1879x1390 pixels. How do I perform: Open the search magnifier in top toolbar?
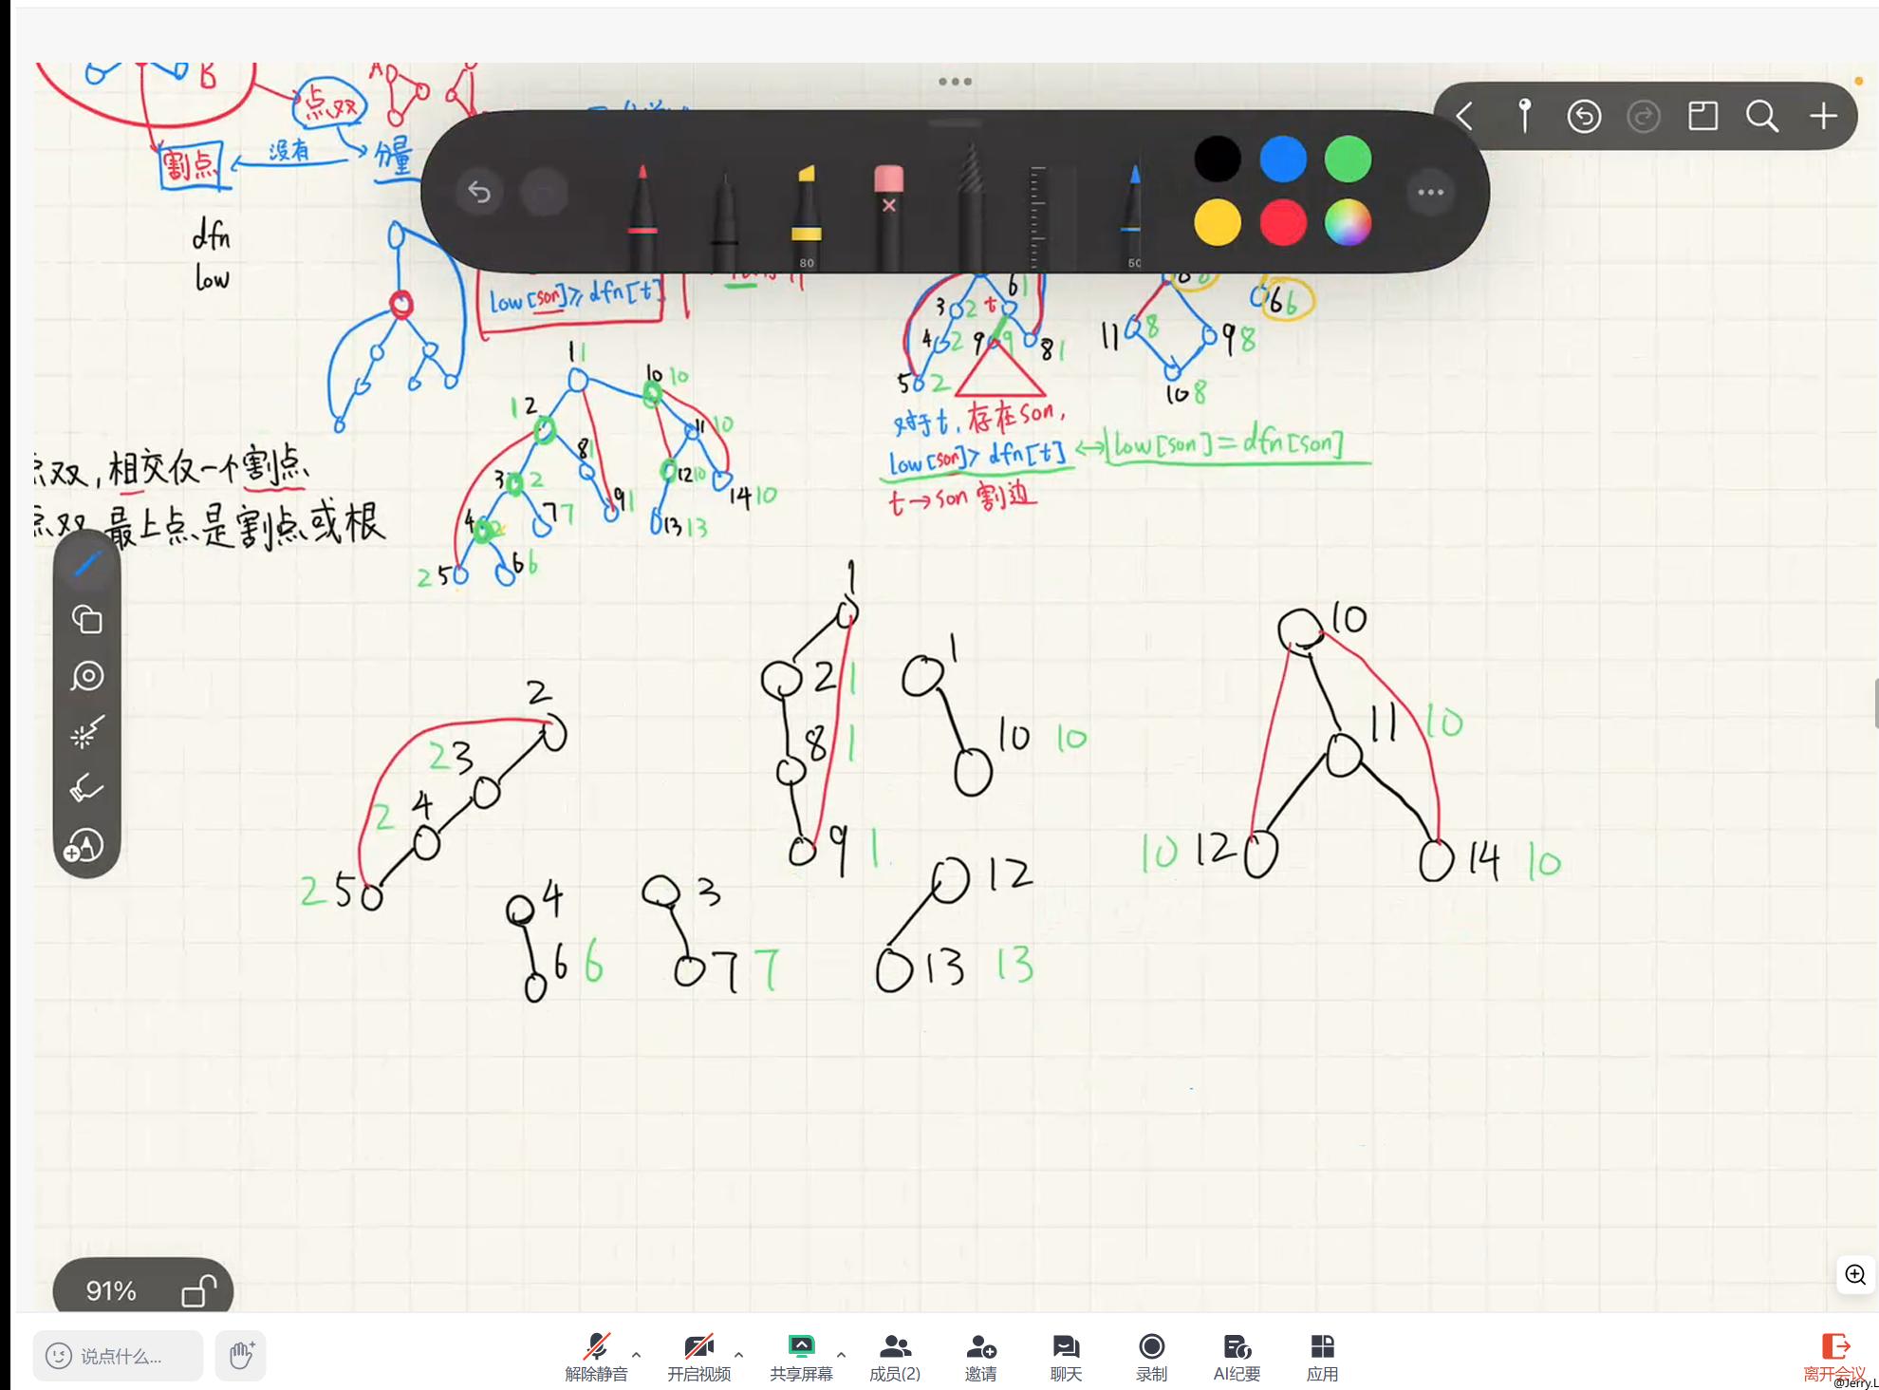pos(1762,117)
